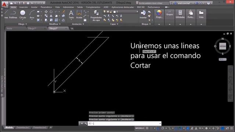This screenshot has height=132, width=235.
Task: Select the Círculo drawing tool
Action: (23, 15)
